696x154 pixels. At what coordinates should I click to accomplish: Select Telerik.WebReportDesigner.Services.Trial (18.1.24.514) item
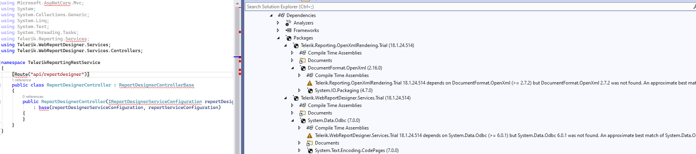coord(356,98)
